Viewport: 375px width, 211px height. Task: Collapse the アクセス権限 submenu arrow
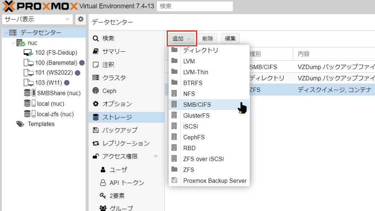pyautogui.click(x=156, y=156)
